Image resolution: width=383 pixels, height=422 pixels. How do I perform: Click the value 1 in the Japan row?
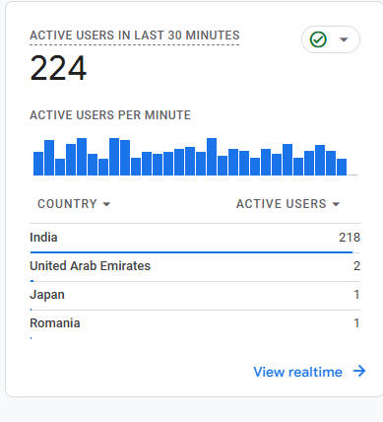[356, 295]
